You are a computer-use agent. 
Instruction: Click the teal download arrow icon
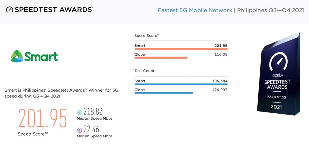point(79,112)
